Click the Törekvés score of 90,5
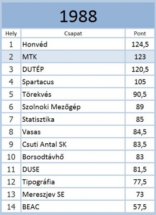This screenshot has height=215, width=156. (x=140, y=94)
